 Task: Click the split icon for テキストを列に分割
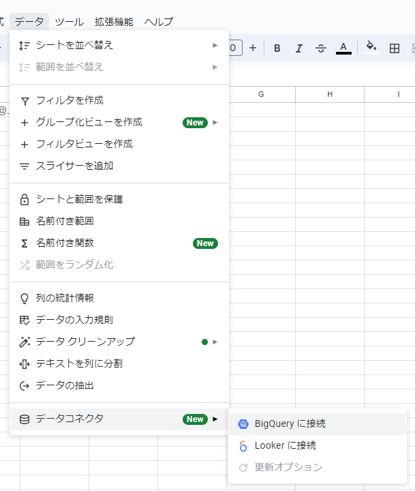pyautogui.click(x=25, y=364)
